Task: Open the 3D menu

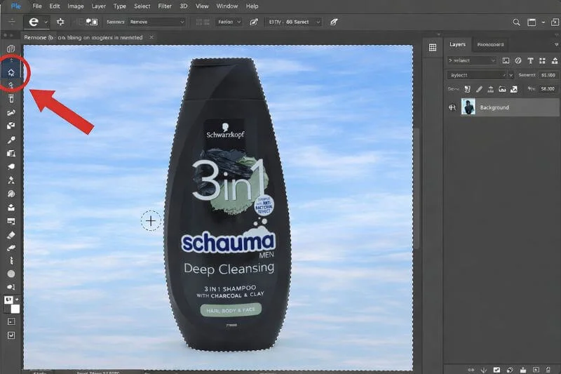Action: (x=184, y=6)
